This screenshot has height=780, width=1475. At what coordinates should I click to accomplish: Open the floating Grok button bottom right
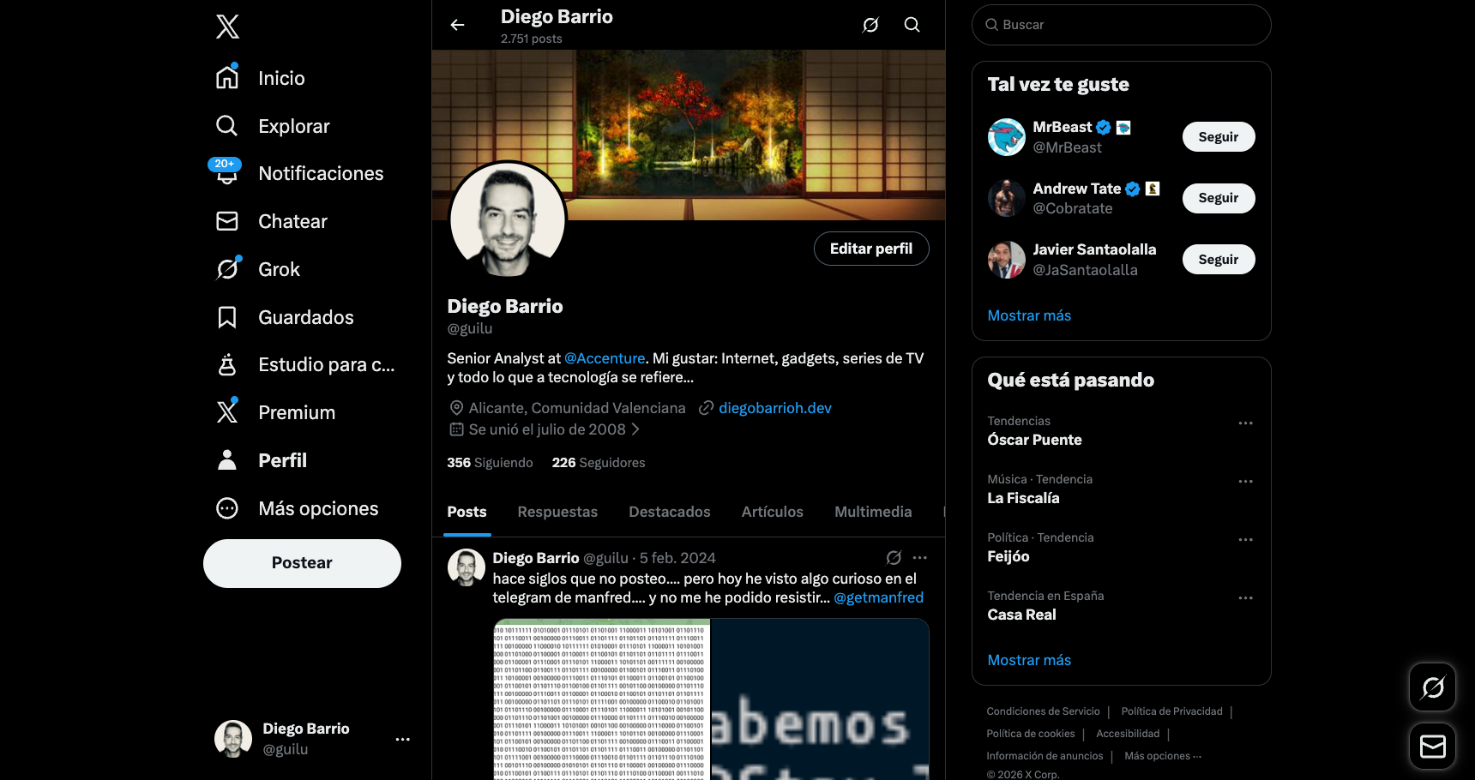(1432, 687)
